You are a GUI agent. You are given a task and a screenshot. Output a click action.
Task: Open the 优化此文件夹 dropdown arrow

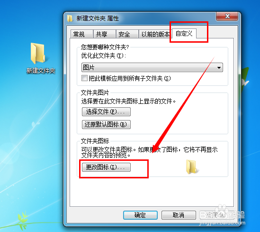point(219,67)
